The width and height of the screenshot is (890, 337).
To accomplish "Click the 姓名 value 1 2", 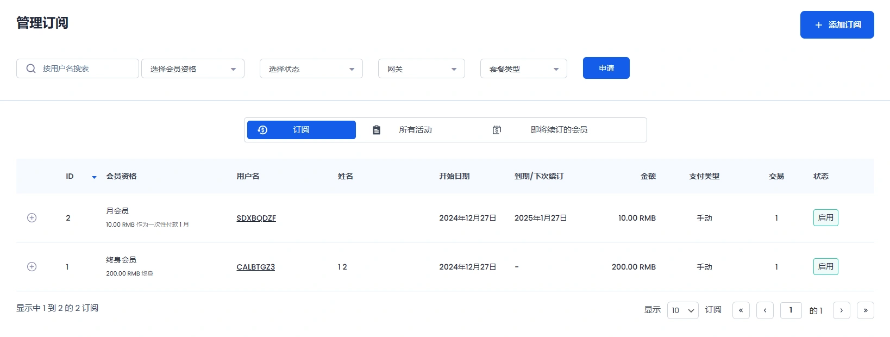I will click(342, 267).
